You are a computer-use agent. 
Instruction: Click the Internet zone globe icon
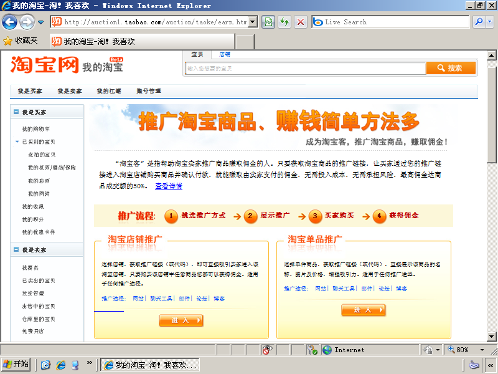(327, 350)
